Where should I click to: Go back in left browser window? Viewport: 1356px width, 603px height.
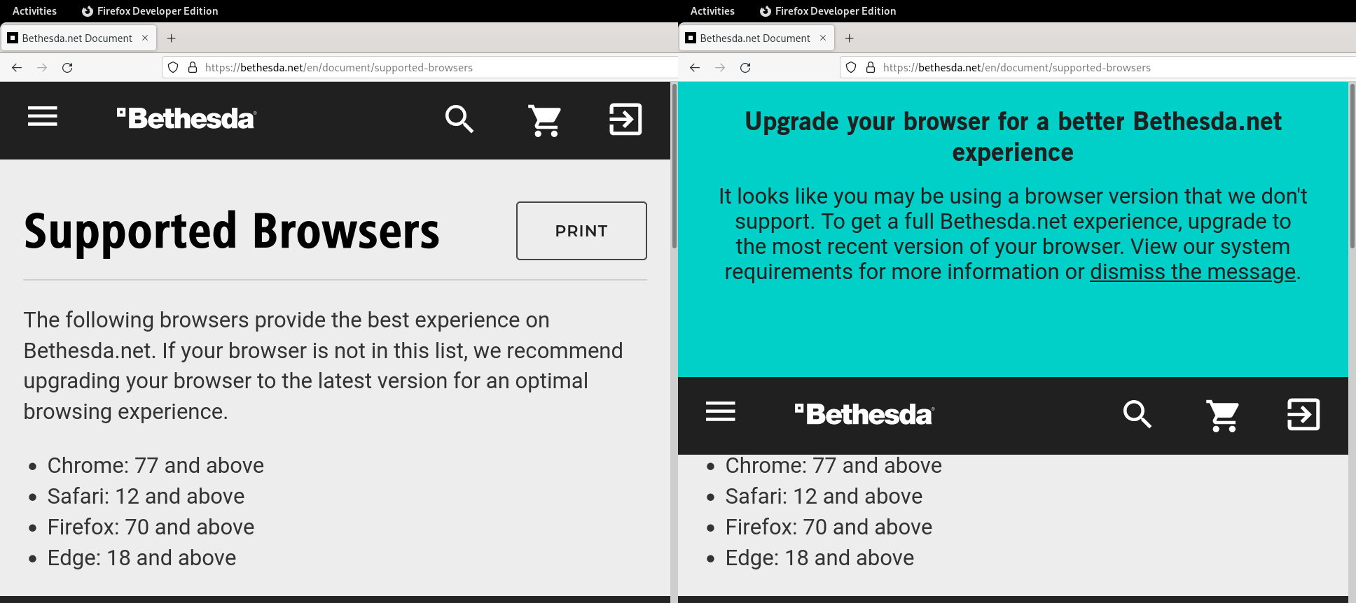[17, 68]
